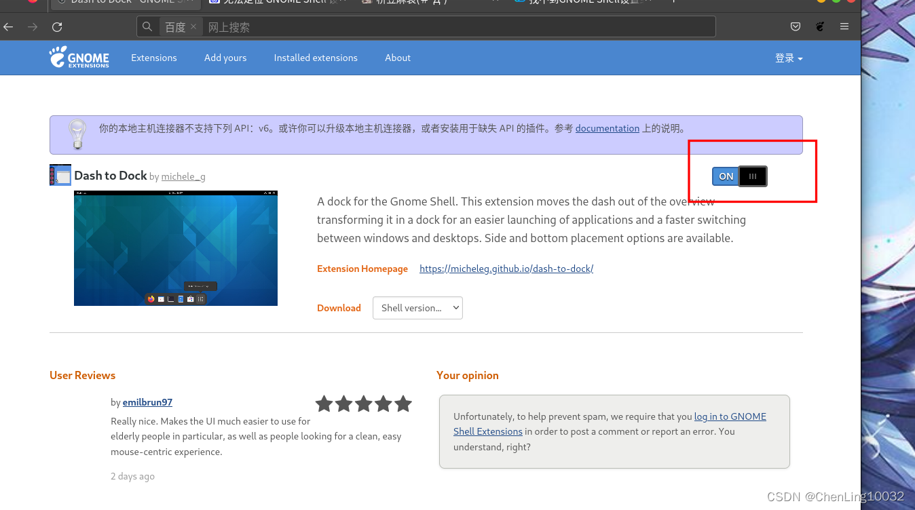Click the forward navigation arrow
This screenshot has height=510, width=915.
33,26
